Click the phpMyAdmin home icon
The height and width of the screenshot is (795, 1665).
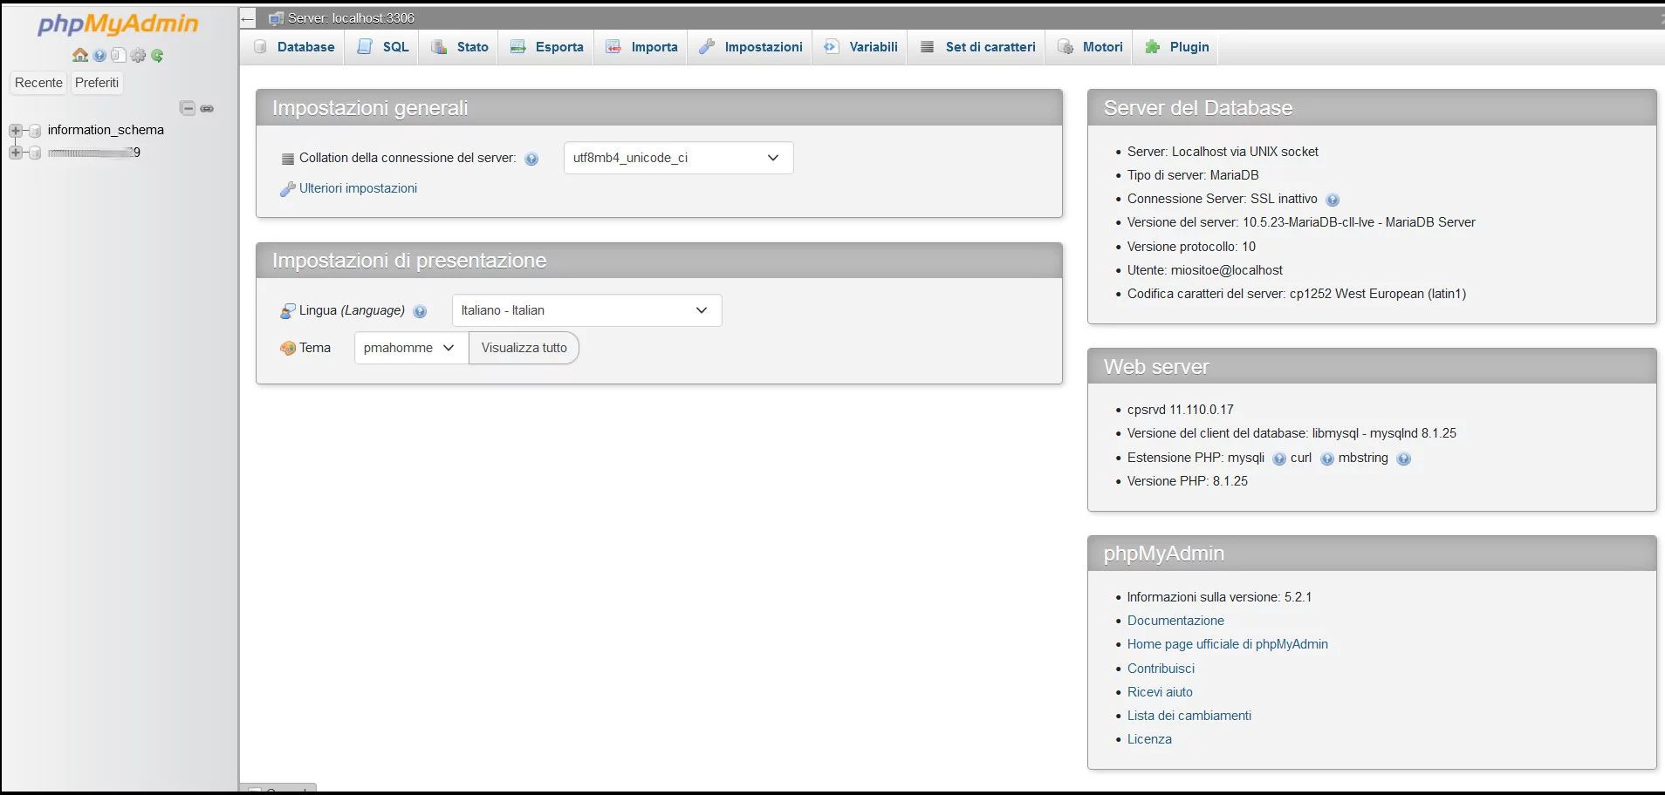79,55
